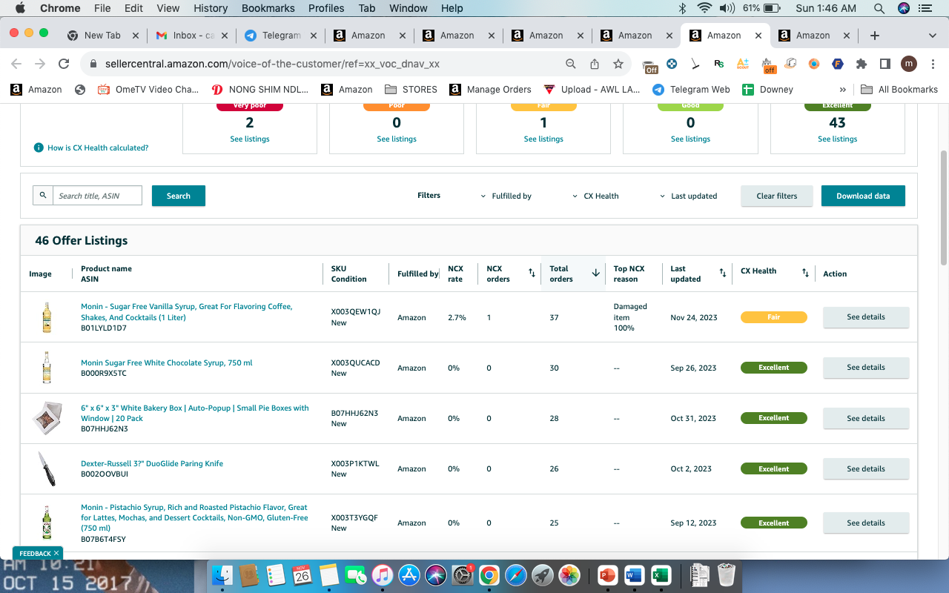Click the magnifier icon in search box
Image resolution: width=949 pixels, height=593 pixels.
point(43,196)
